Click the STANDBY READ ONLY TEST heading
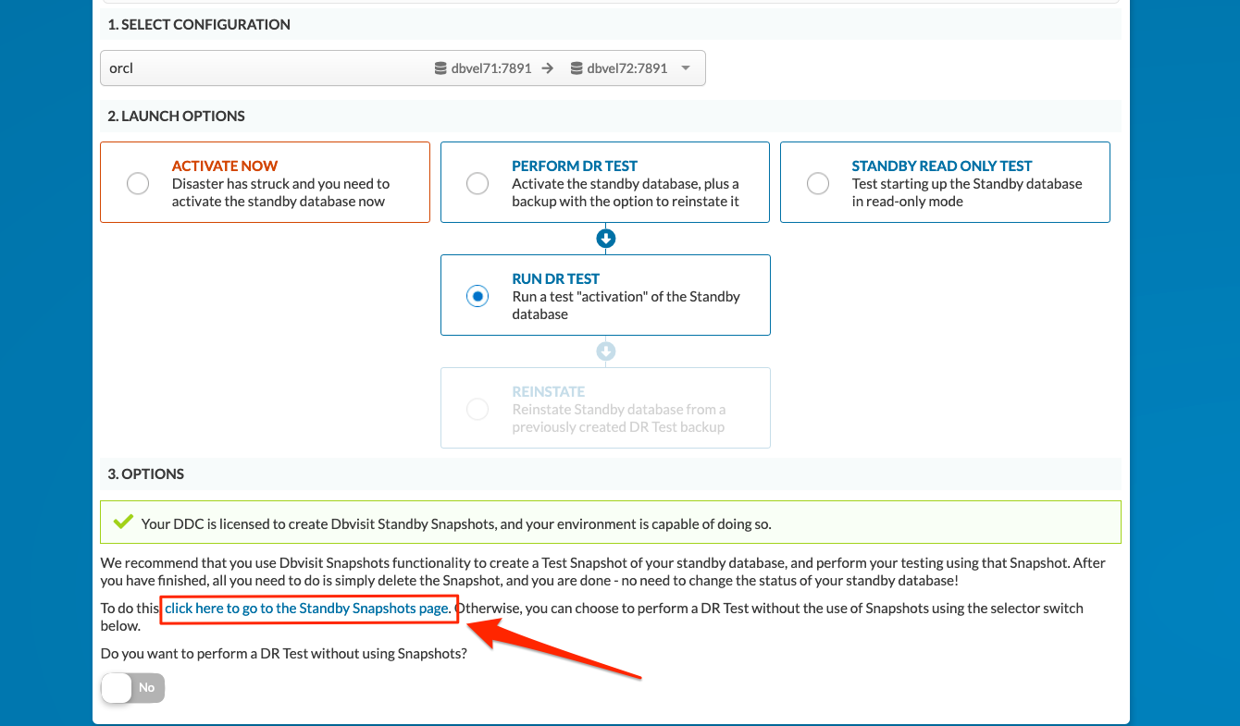1240x726 pixels. (942, 166)
